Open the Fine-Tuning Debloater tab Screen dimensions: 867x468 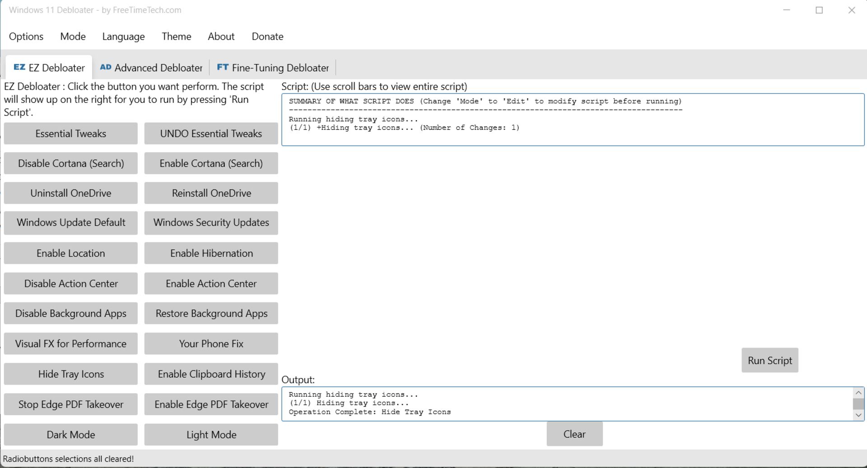point(273,68)
